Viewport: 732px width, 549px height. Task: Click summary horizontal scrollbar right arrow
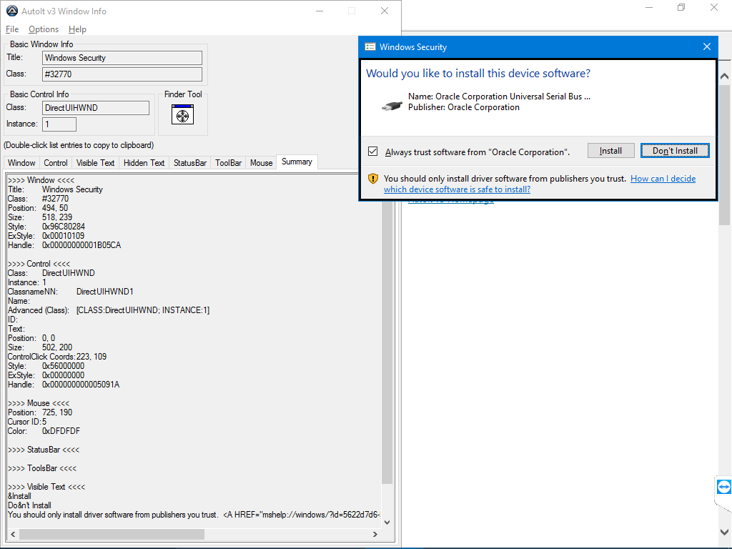[x=375, y=534]
